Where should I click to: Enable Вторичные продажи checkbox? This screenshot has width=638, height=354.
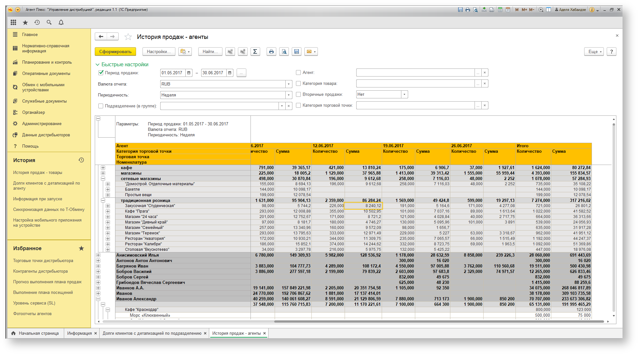click(x=299, y=95)
